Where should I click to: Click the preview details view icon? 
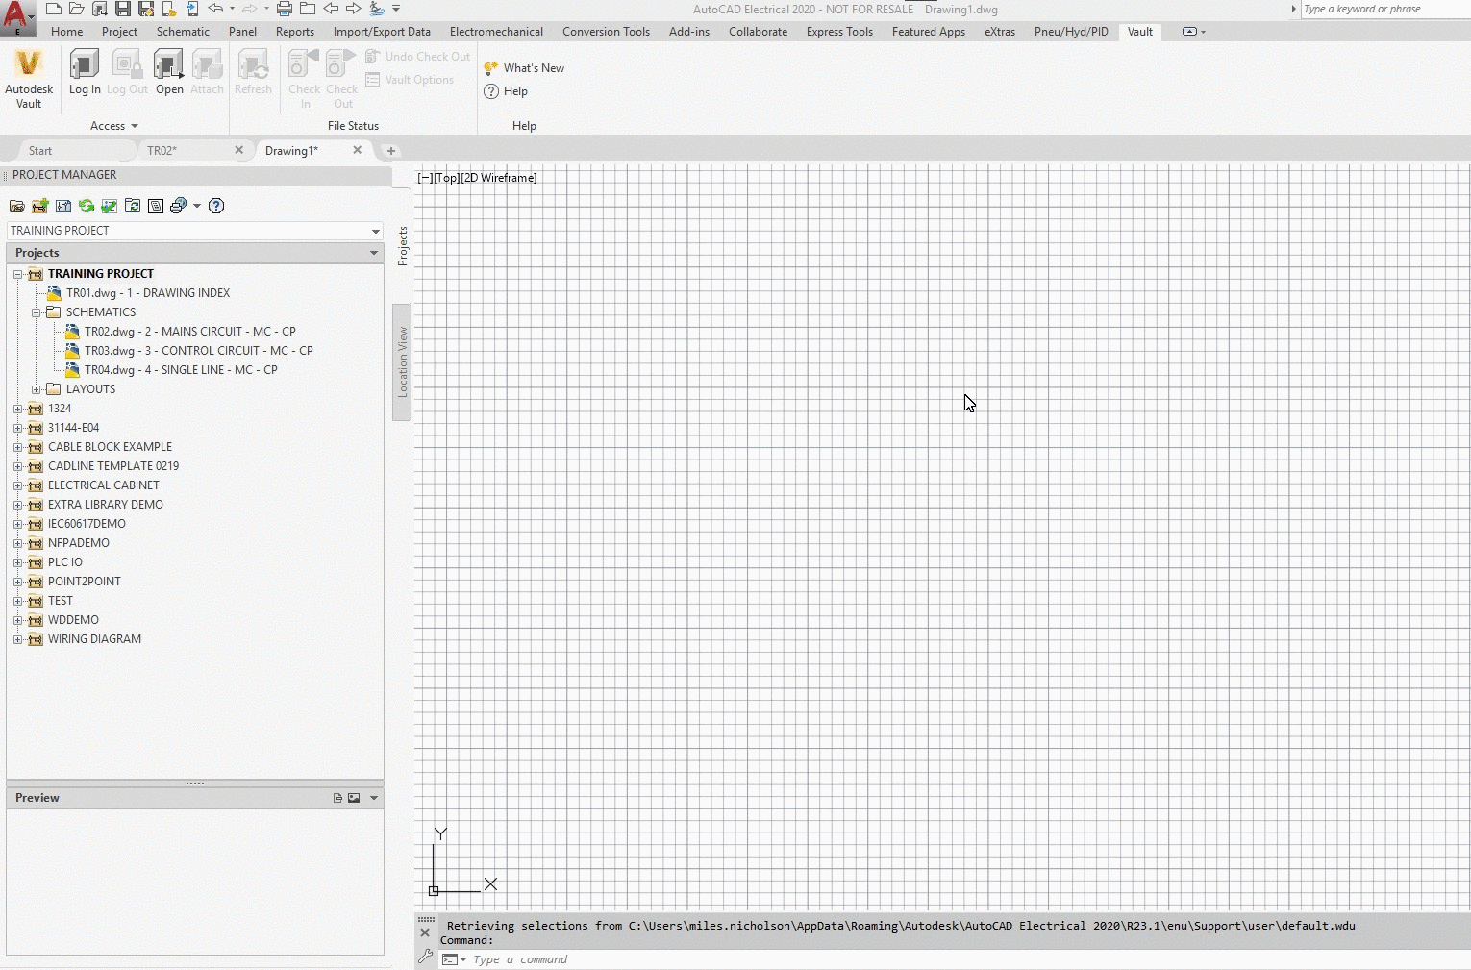pyautogui.click(x=337, y=798)
